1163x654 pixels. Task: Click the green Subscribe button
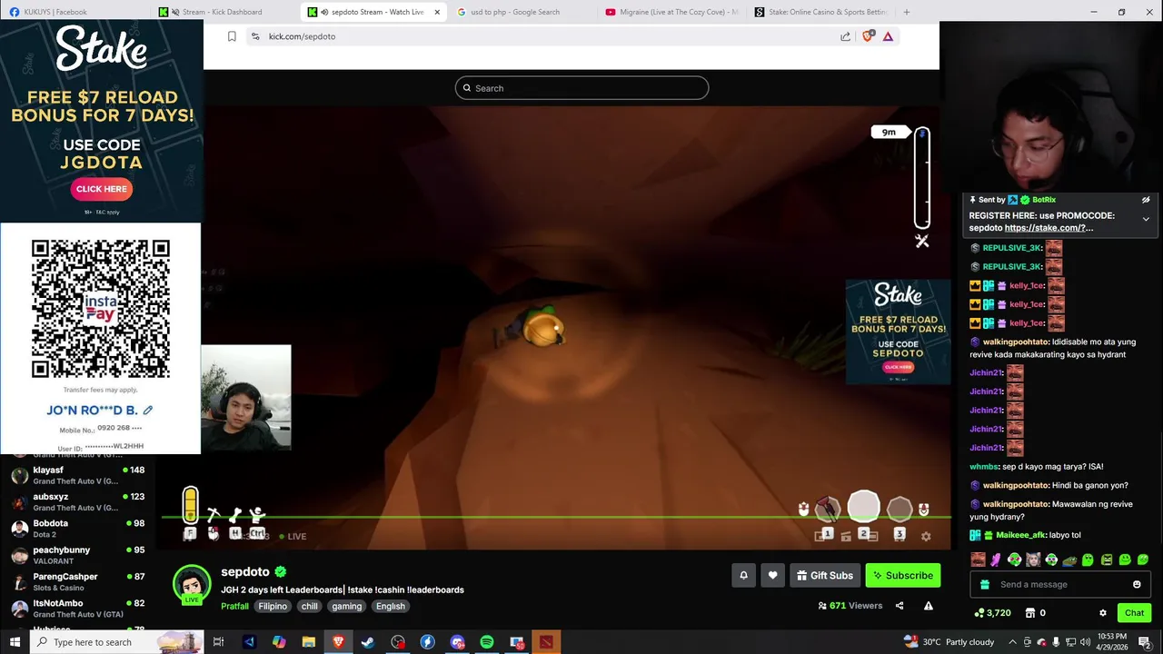click(x=902, y=575)
